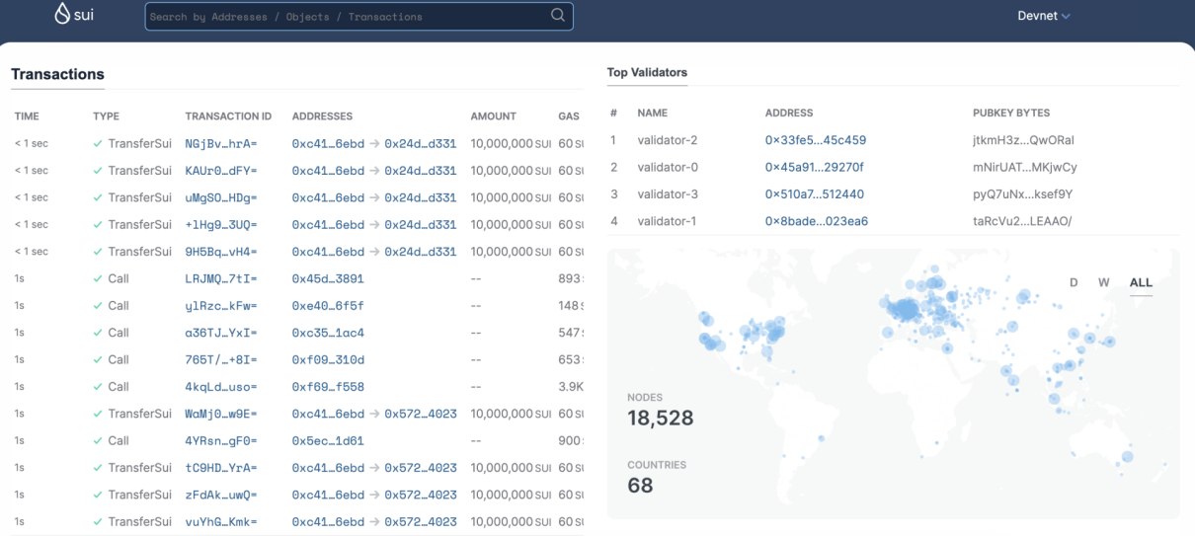Open transaction KAUr0_dFY=
Viewport: 1195px width, 536px height.
[220, 171]
